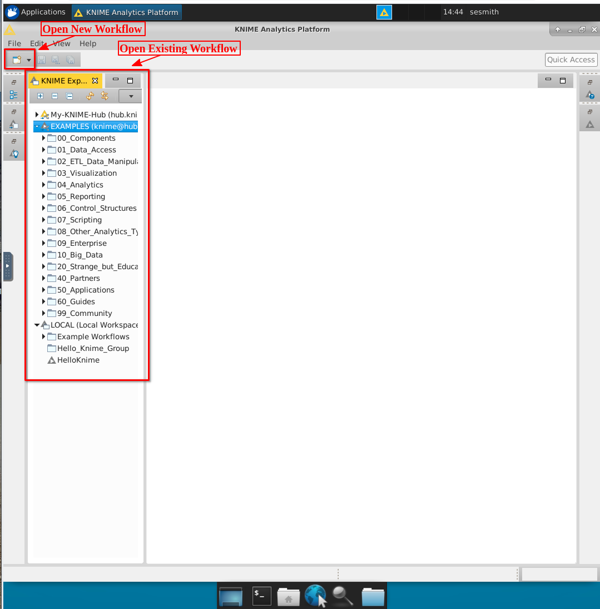Collapse the LOCAL workspace node

[37, 325]
